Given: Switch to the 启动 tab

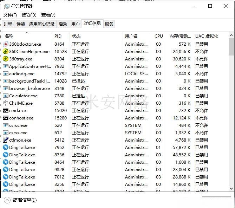Looking at the screenshot, I should tap(63, 24).
